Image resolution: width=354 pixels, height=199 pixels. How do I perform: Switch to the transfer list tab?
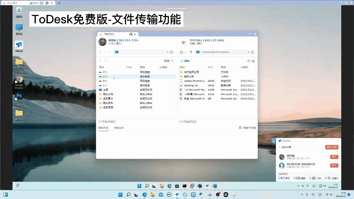click(103, 128)
